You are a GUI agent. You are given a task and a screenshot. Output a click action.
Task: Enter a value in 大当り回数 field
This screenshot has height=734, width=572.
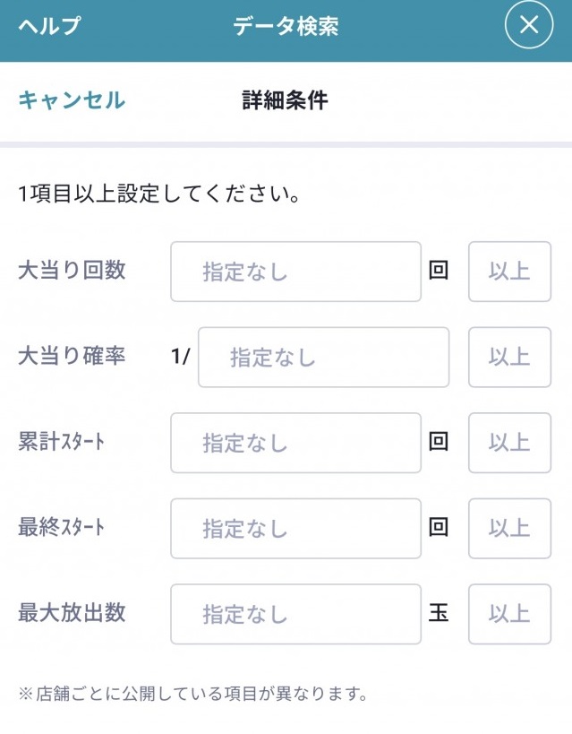pyautogui.click(x=295, y=272)
